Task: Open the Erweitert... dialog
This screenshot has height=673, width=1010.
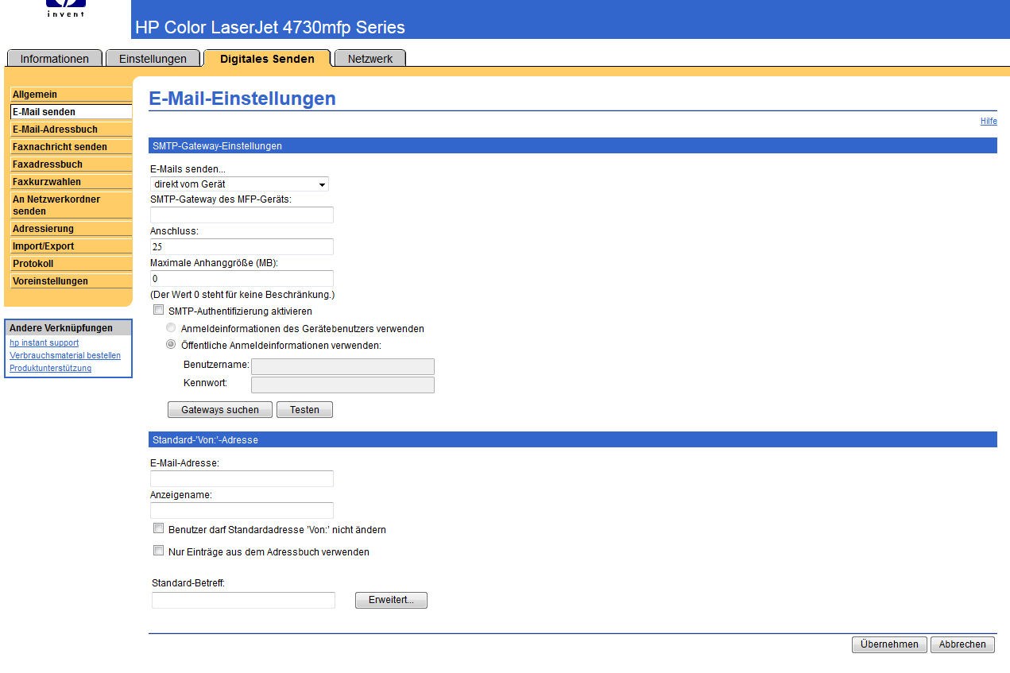Action: click(391, 600)
